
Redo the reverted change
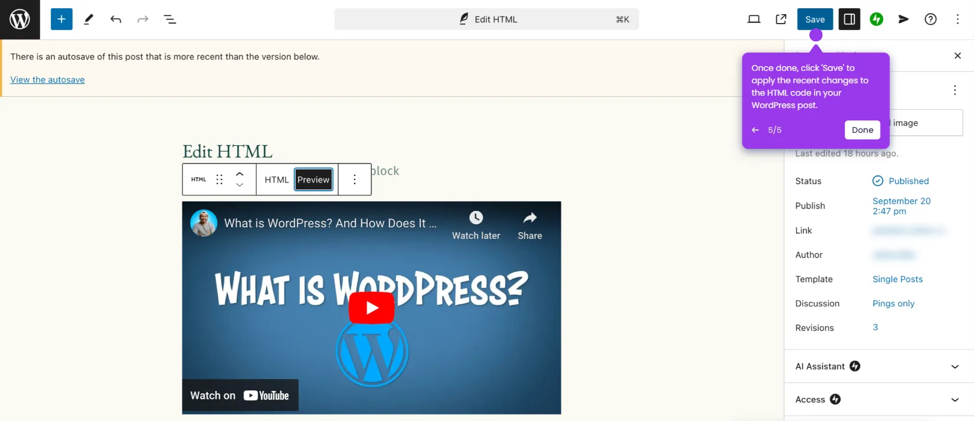143,19
